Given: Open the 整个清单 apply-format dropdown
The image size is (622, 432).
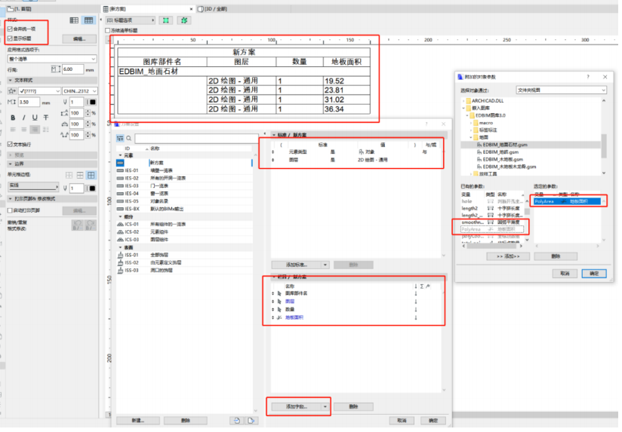Looking at the screenshot, I should click(52, 59).
